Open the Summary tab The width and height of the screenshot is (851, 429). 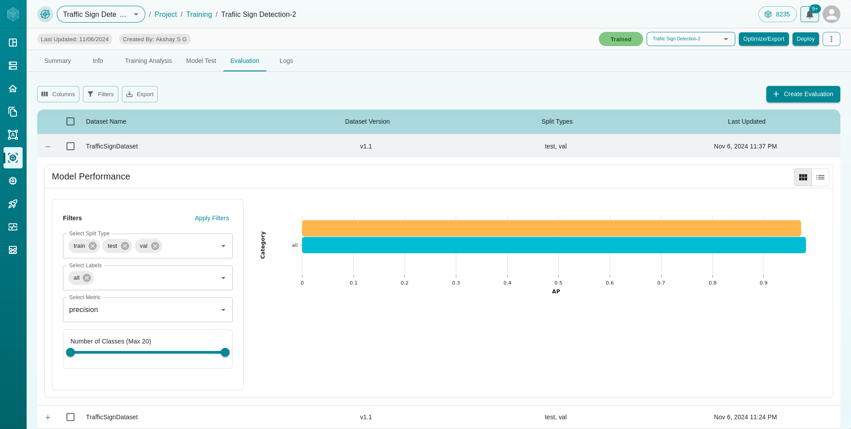pos(58,61)
